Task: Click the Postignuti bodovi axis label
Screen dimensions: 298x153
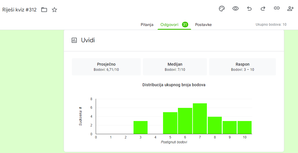Action: click(x=174, y=142)
